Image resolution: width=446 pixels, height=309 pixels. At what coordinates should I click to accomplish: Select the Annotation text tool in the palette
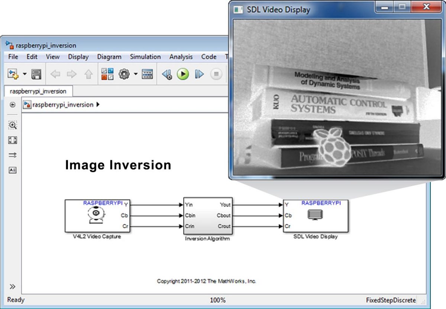tap(13, 170)
